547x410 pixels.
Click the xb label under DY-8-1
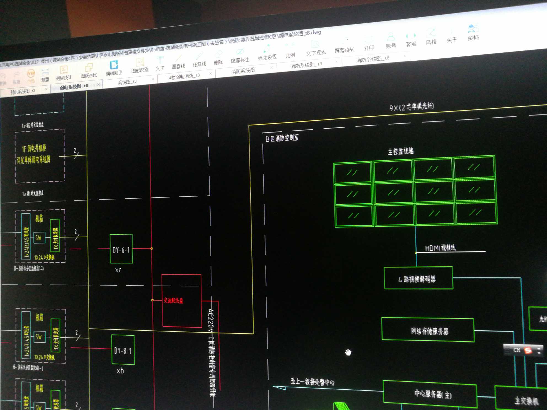pos(120,371)
